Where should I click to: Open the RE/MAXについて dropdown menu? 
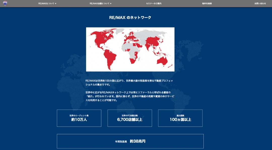pos(47,4)
